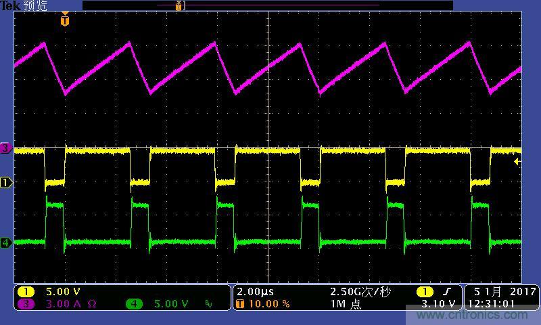Click the record view bar at top

[x=267, y=6]
